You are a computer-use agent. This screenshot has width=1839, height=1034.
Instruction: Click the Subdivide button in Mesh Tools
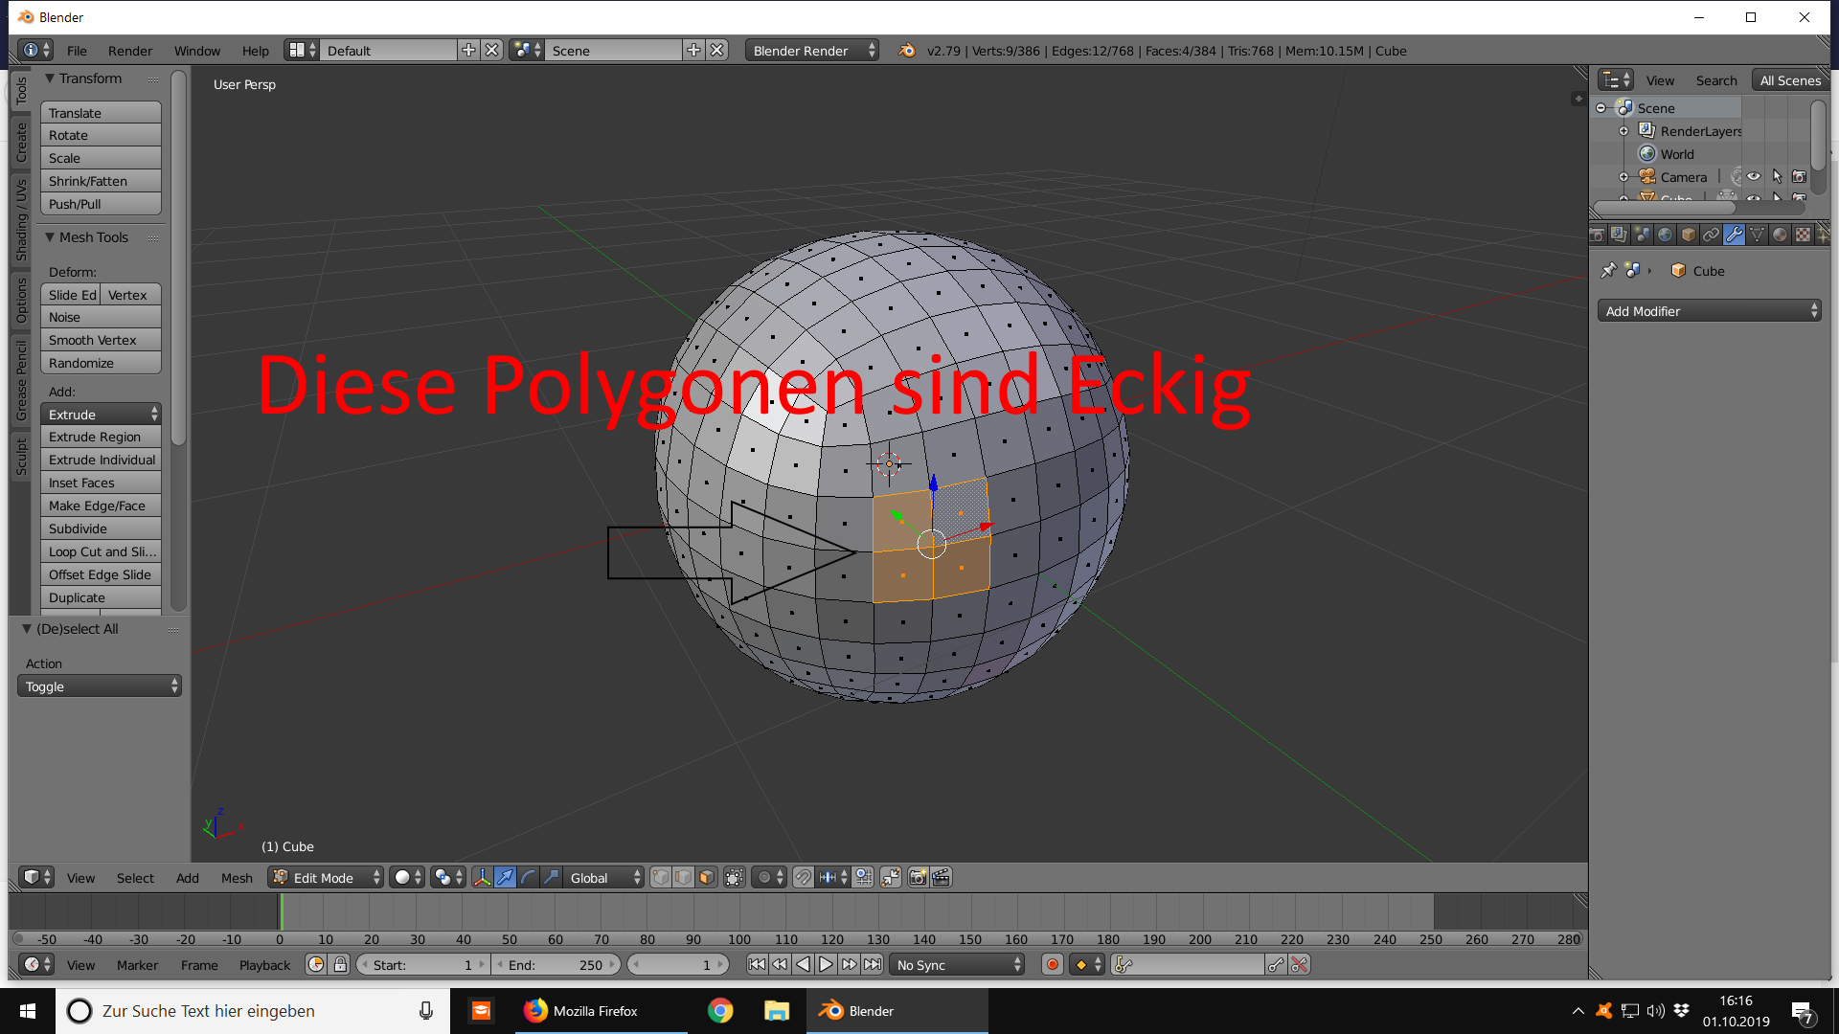click(x=101, y=528)
